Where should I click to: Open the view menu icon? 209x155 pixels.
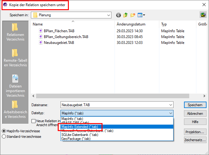tap(141, 15)
